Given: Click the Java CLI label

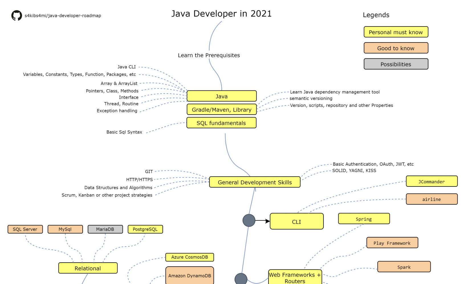Looking at the screenshot, I should coord(127,67).
